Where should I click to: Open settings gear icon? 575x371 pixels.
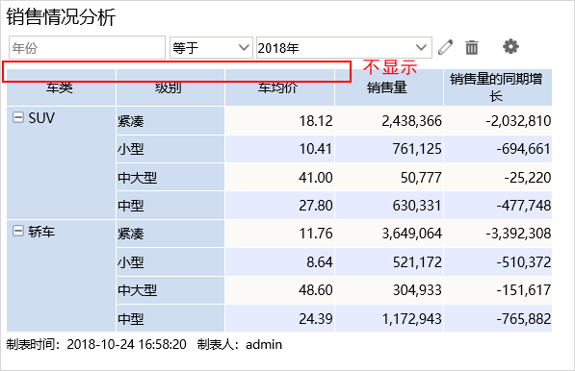click(510, 47)
